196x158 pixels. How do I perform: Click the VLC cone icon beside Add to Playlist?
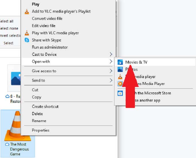(27, 12)
